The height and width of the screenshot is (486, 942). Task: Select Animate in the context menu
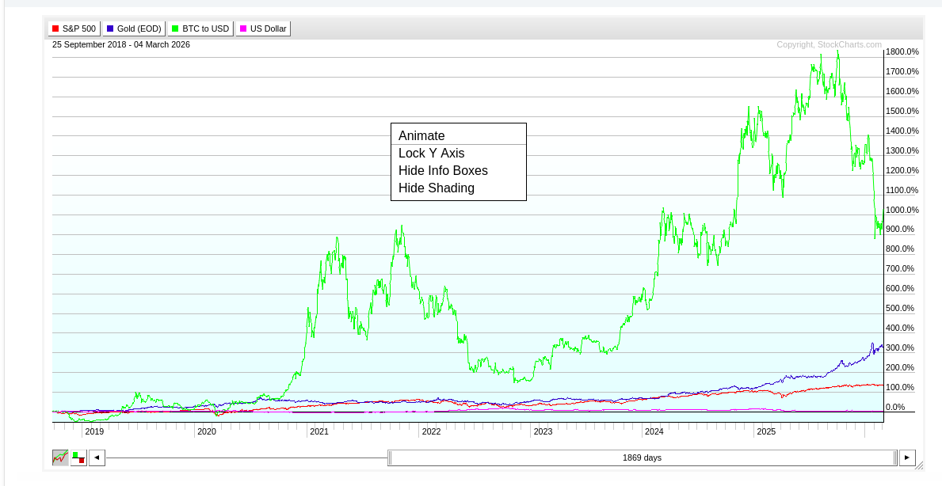coord(459,135)
